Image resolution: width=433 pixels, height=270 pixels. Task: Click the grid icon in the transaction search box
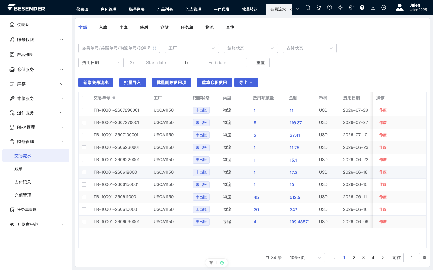click(155, 48)
